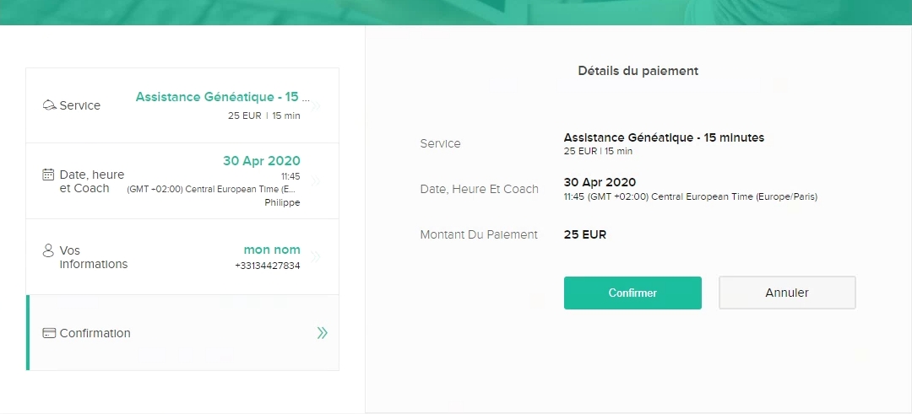
Task: Open the Date, heure et Coach step
Action: [x=182, y=181]
